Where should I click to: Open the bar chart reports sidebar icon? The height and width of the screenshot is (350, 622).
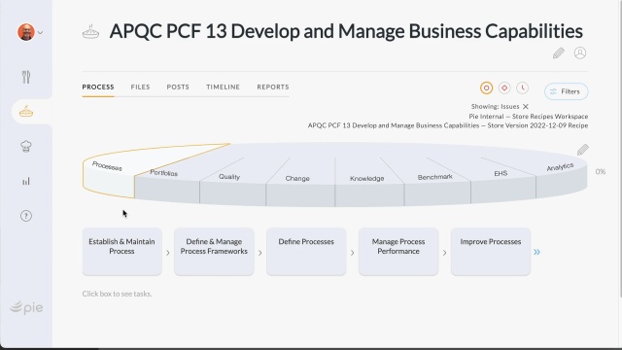(26, 182)
